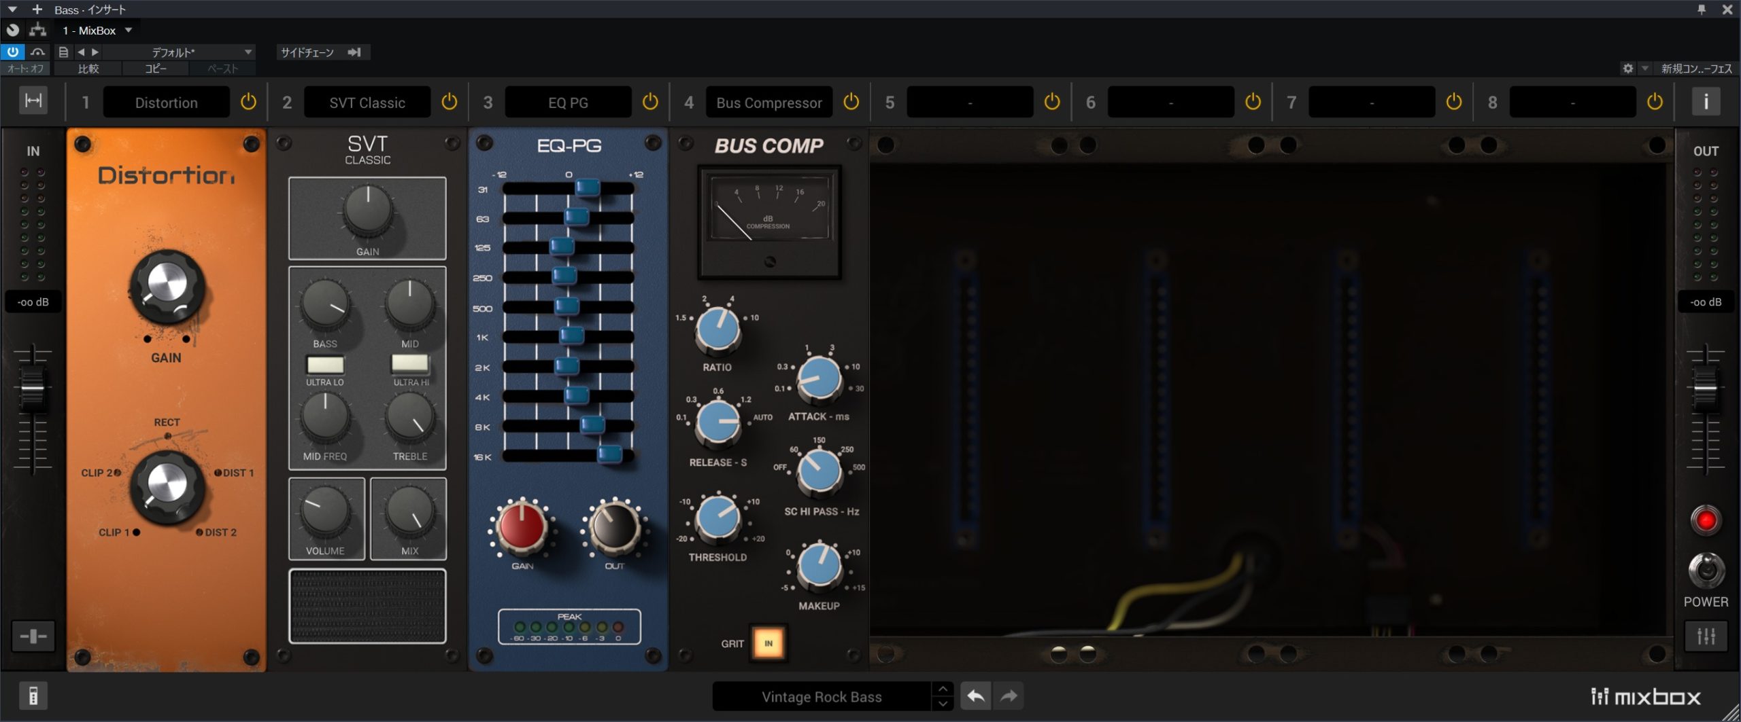Select slot 3 EQ PG processor name
1741x722 pixels.
(568, 103)
